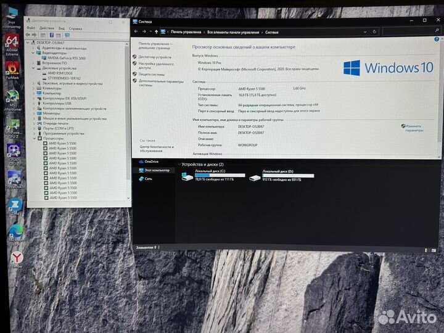Open the Вид menu

[x=62, y=28]
